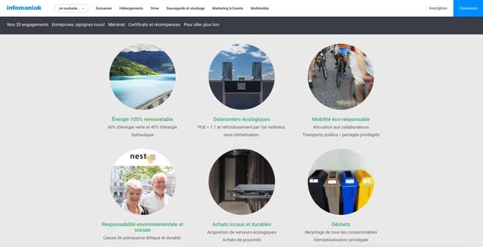This screenshot has height=247, width=483.
Task: Open the 'Je souhaite...' dropdown
Action: (71, 8)
